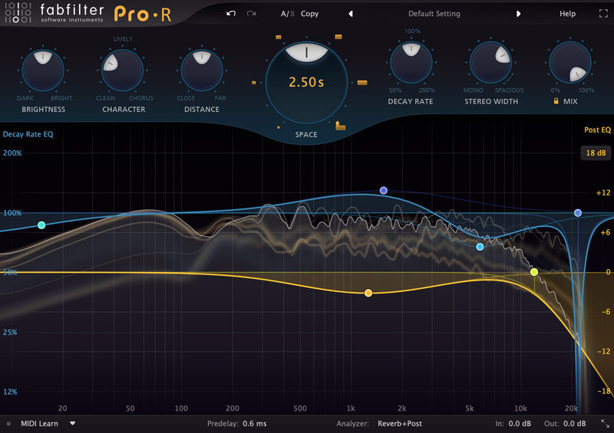Select the light blue decay EQ band near 6k
This screenshot has height=433, width=614.
[480, 247]
